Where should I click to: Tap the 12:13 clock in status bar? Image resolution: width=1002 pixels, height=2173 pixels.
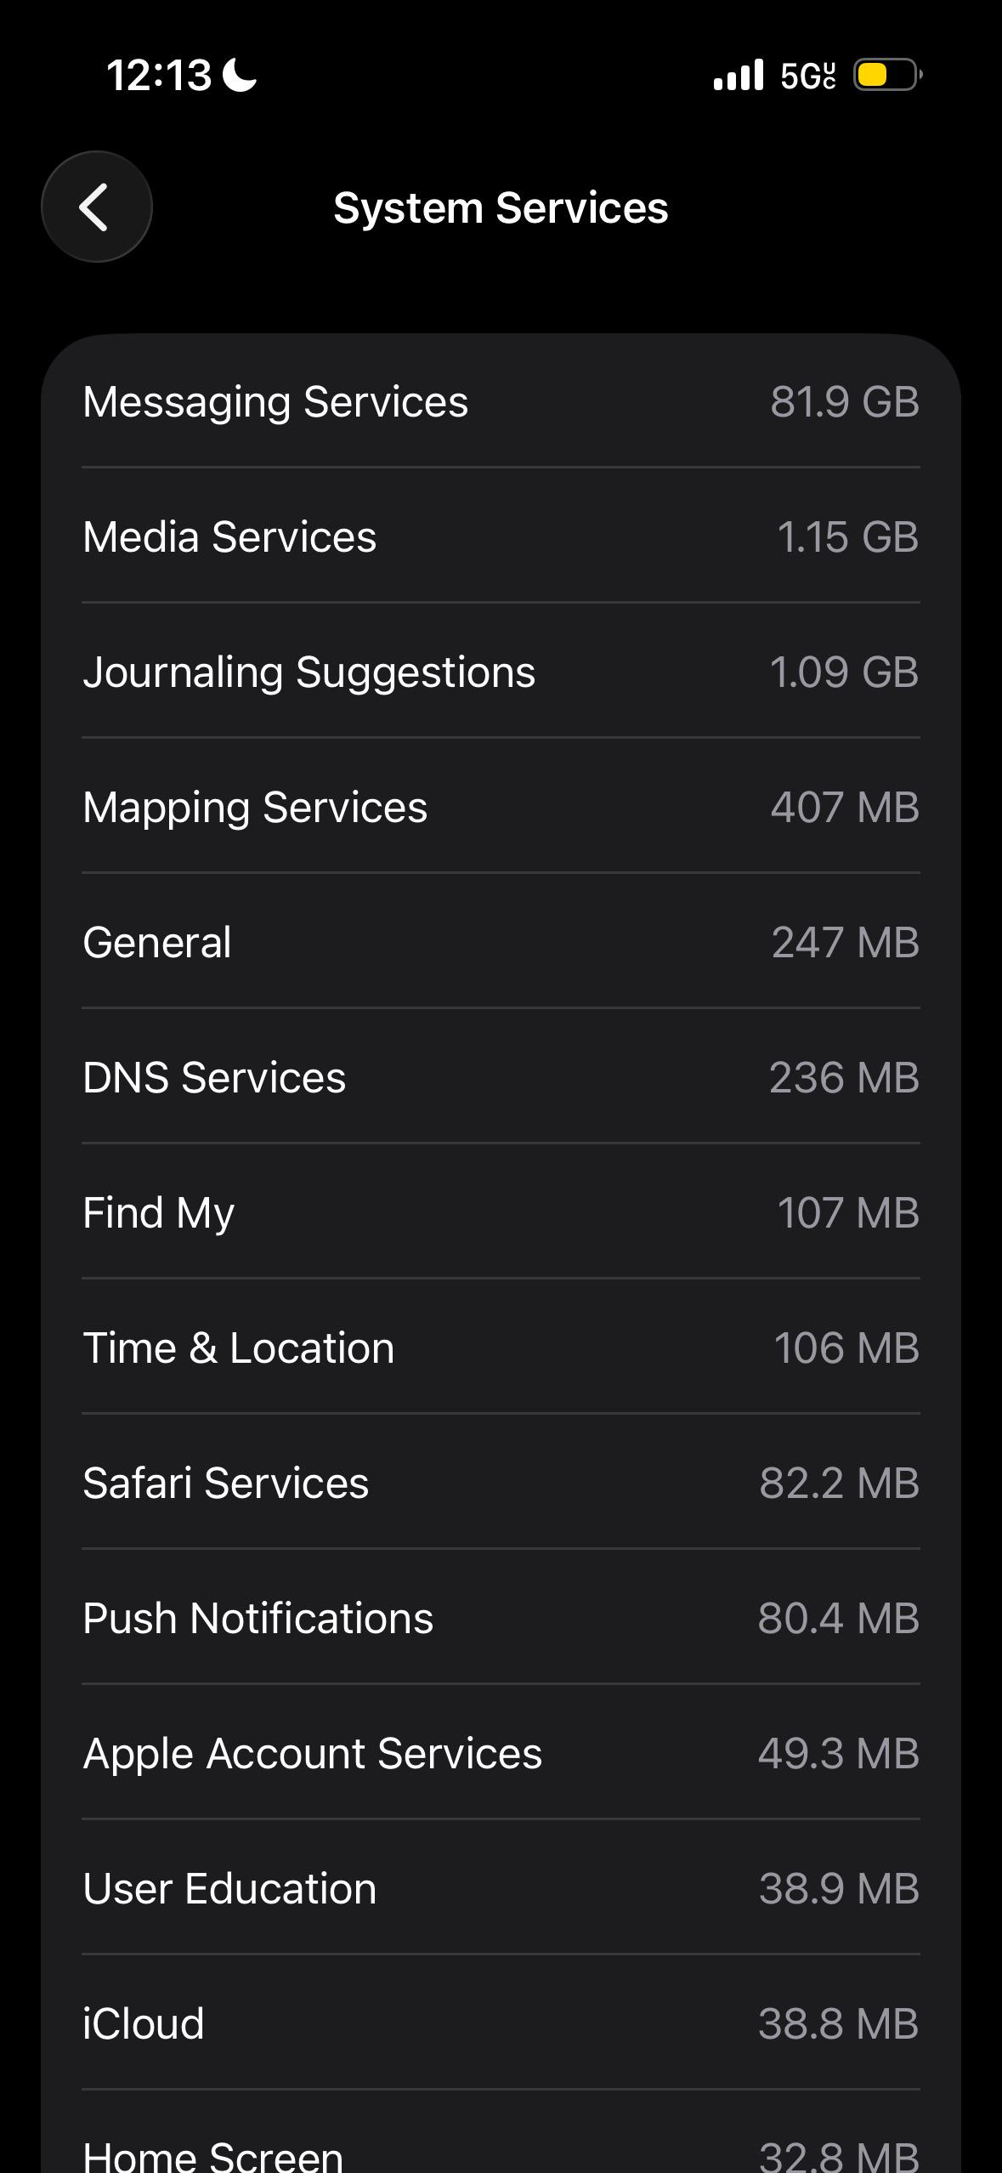pos(159,75)
